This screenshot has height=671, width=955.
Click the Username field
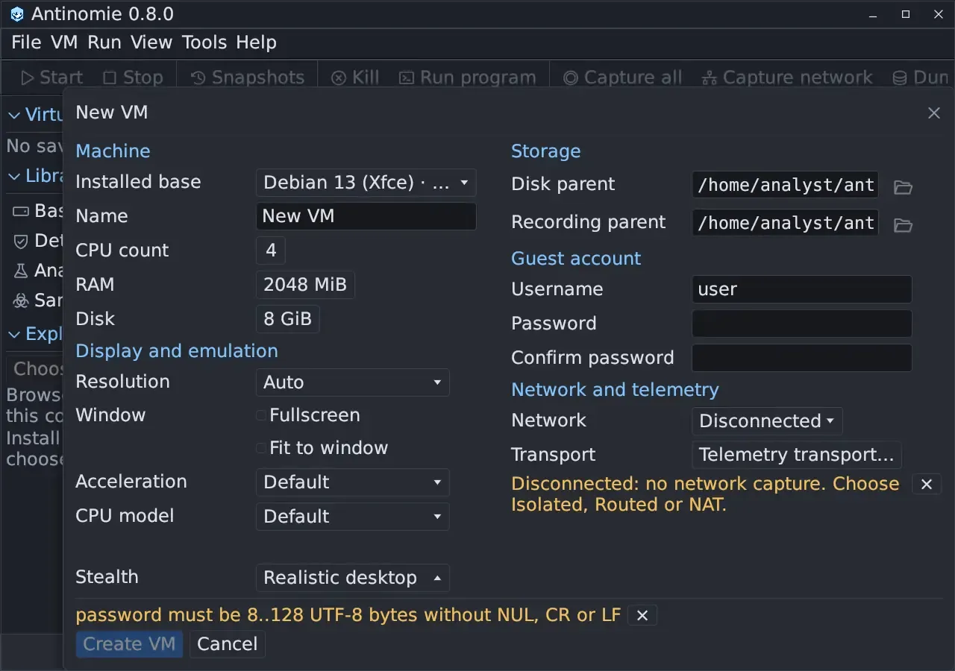pos(802,290)
